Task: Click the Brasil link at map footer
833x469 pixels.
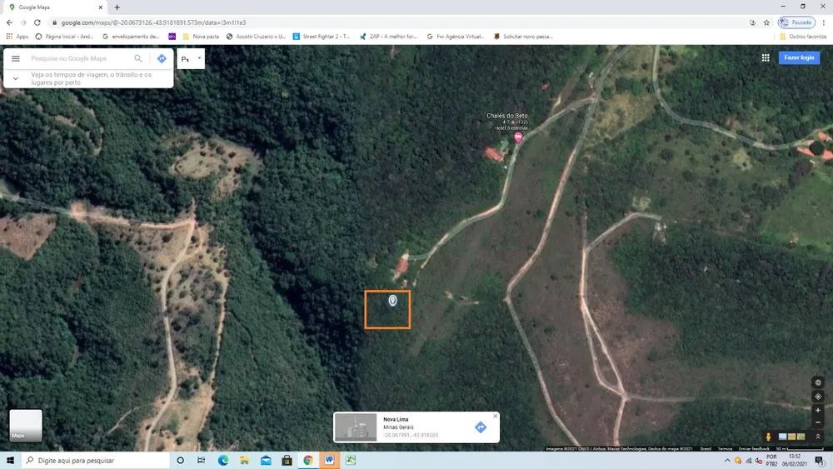Action: pos(706,449)
